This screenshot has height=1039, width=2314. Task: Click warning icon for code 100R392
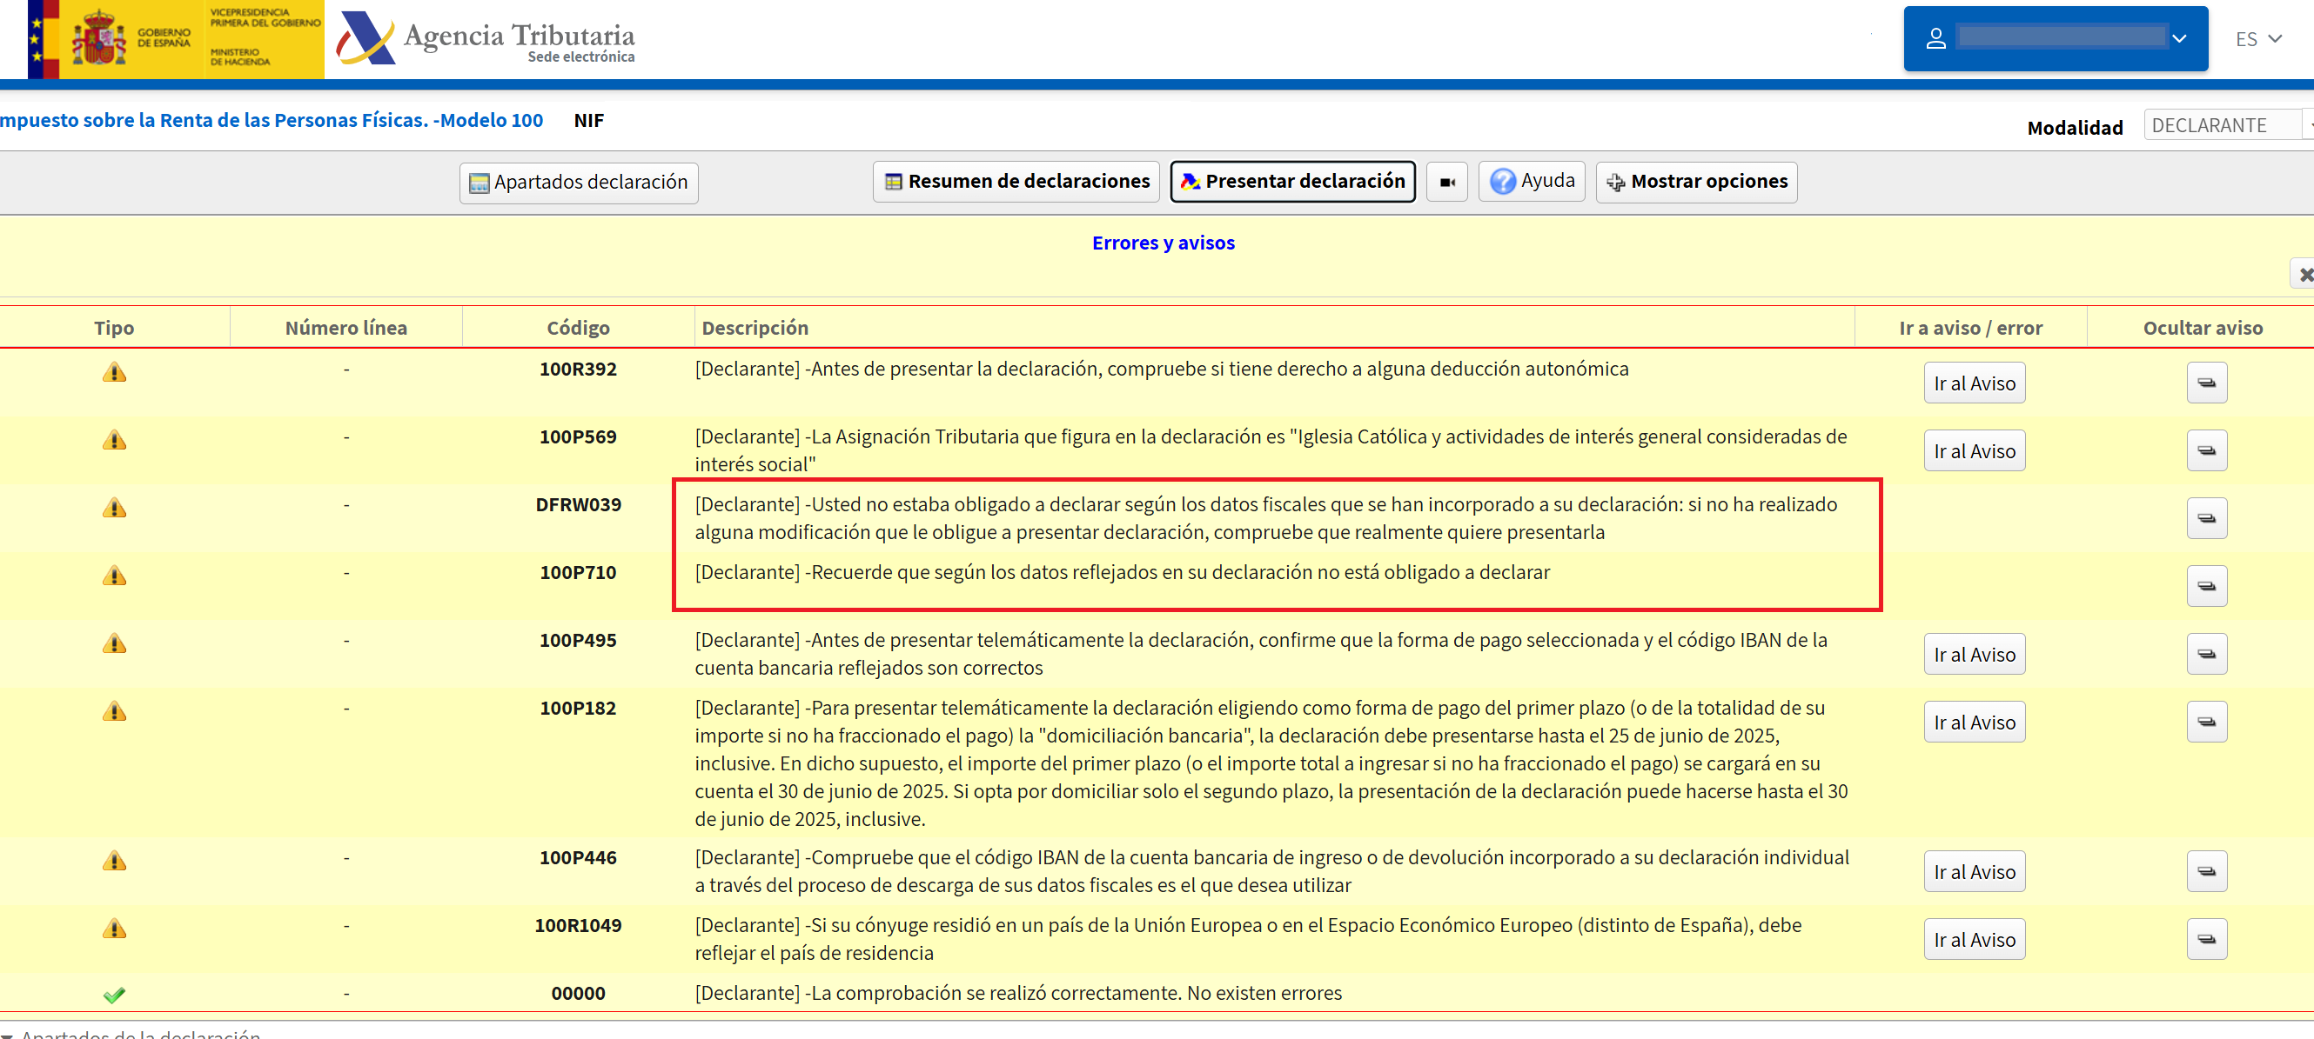114,371
